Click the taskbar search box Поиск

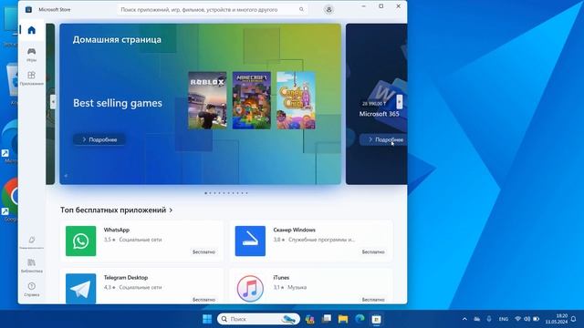pyautogui.click(x=258, y=319)
